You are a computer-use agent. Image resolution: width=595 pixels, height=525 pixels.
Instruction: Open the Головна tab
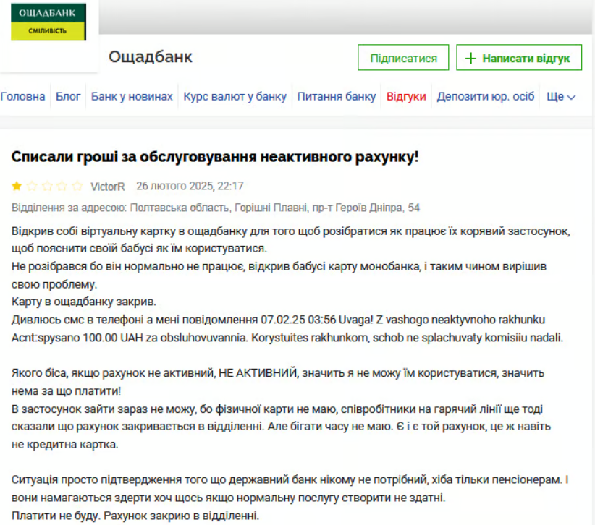tap(22, 96)
